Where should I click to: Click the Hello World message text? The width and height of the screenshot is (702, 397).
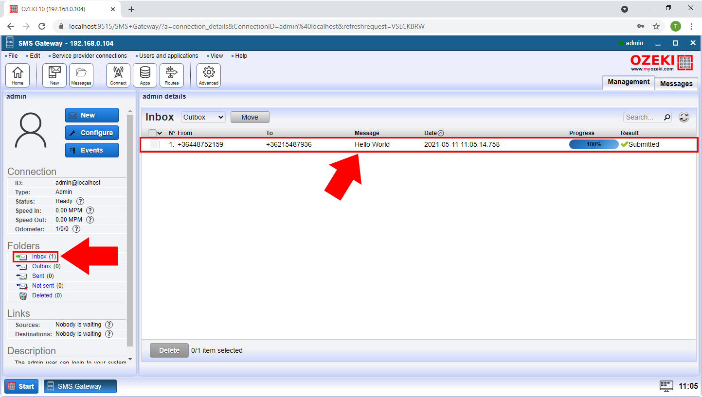[372, 144]
